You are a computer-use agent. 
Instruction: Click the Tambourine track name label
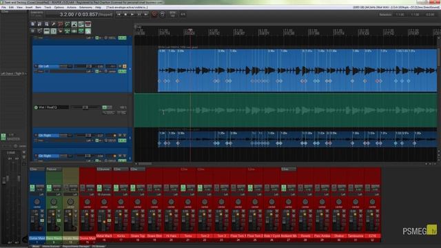pos(356,236)
